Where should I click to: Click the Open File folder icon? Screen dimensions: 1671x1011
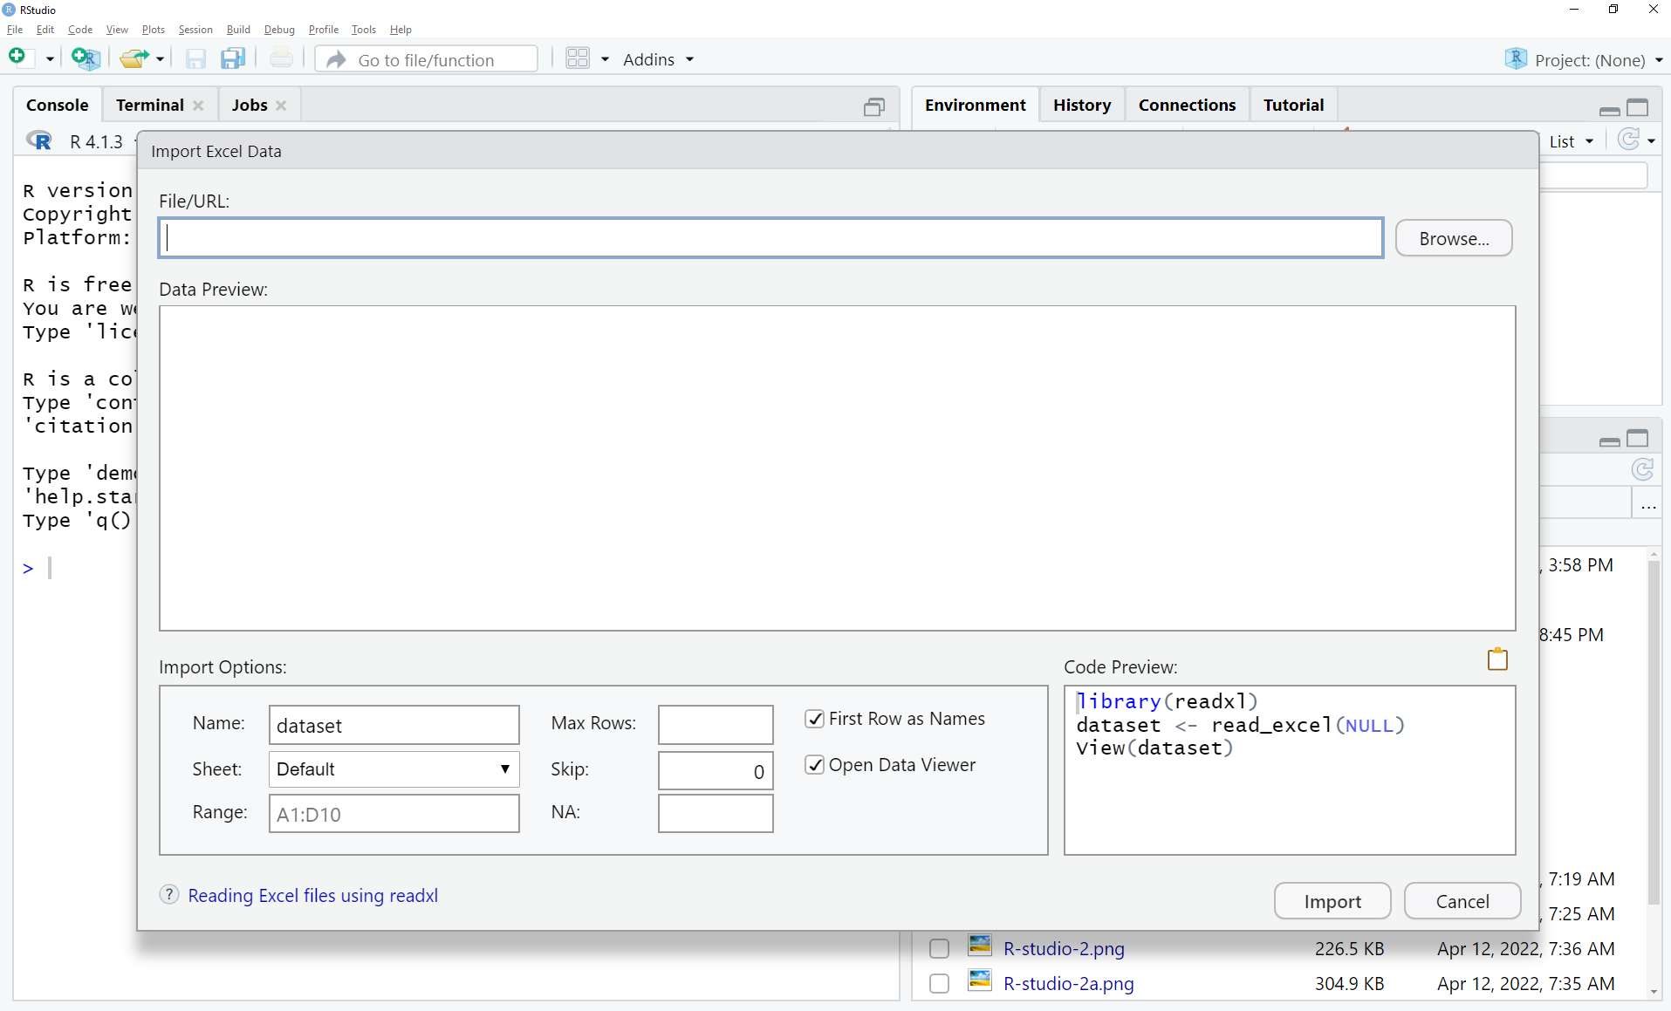(134, 58)
